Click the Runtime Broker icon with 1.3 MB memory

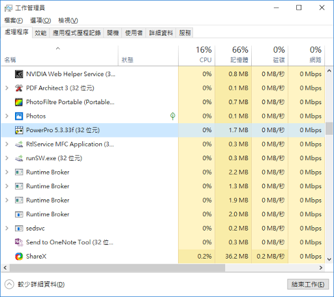pos(19,186)
